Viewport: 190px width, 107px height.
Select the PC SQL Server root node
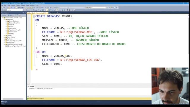[x=13, y=18]
